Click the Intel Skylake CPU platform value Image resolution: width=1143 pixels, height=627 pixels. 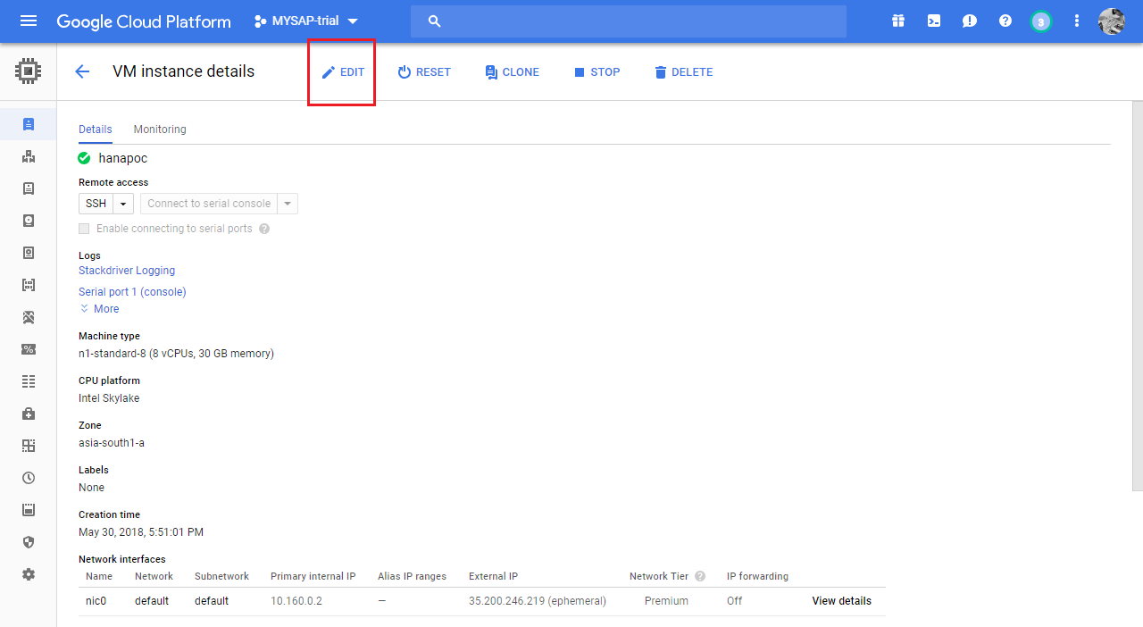(x=109, y=398)
